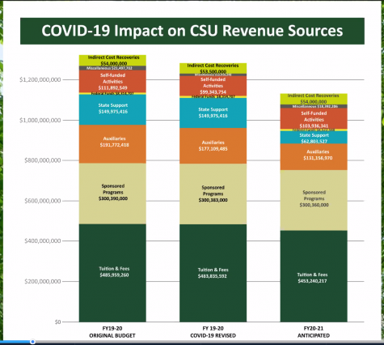Select the Tuition & Fees $485,959,260 segment

click(x=112, y=273)
